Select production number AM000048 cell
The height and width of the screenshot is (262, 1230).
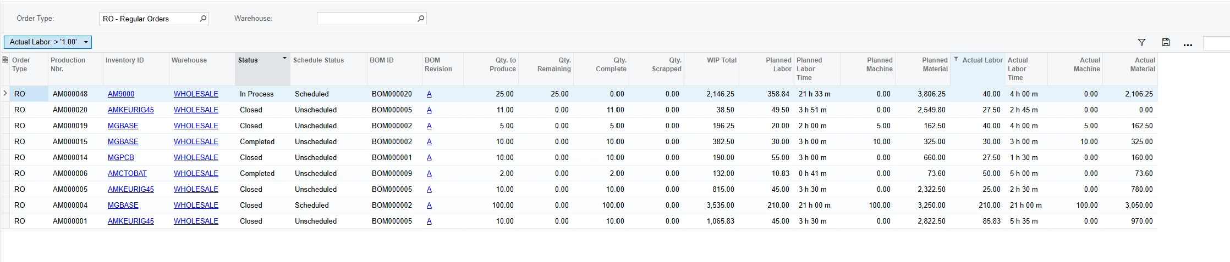coord(75,94)
